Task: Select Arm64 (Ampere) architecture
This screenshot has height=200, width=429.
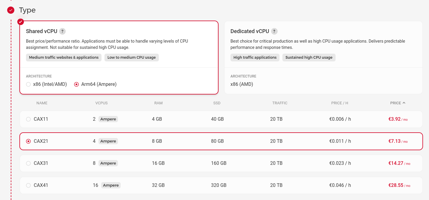Action: [x=76, y=84]
